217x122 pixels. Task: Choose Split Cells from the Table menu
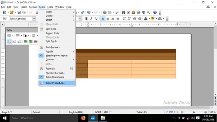click(57, 29)
